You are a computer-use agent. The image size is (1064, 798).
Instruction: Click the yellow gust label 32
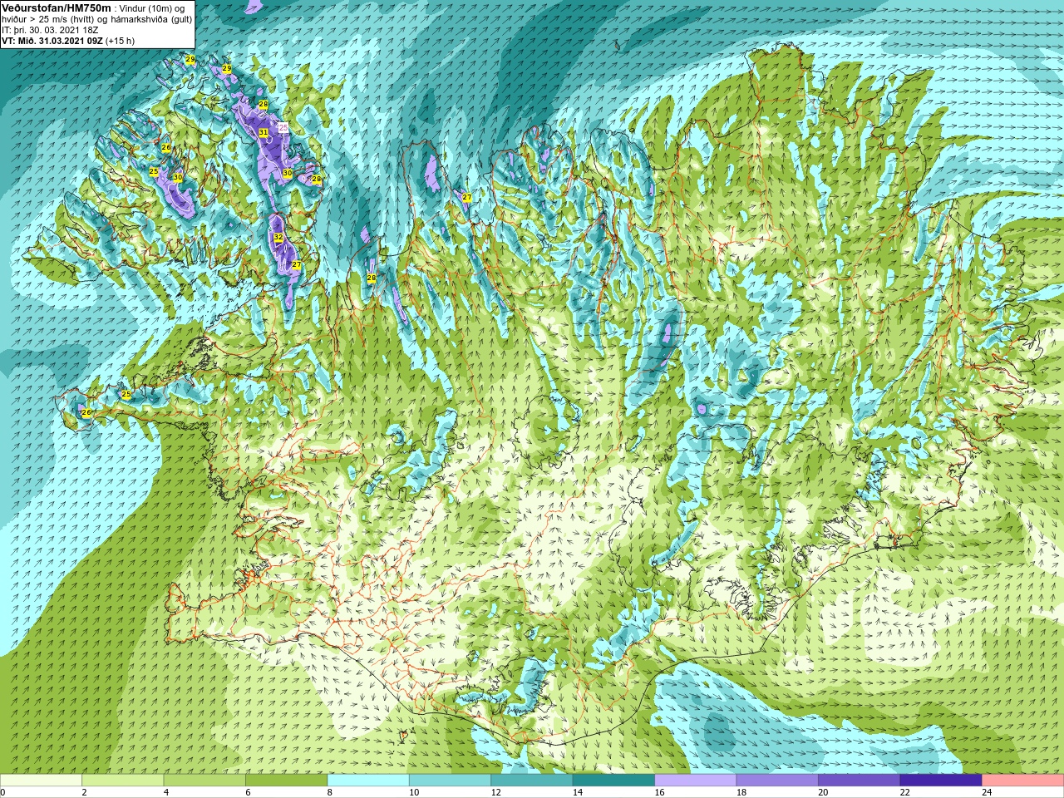click(x=278, y=238)
